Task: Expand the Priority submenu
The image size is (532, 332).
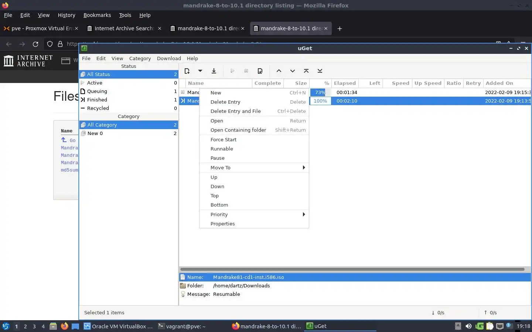Action: click(254, 214)
